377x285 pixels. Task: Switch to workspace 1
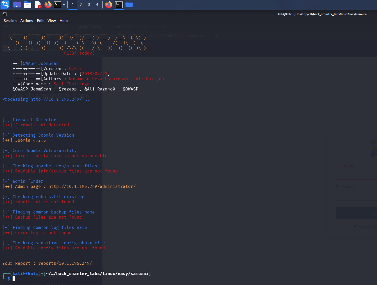[73, 5]
